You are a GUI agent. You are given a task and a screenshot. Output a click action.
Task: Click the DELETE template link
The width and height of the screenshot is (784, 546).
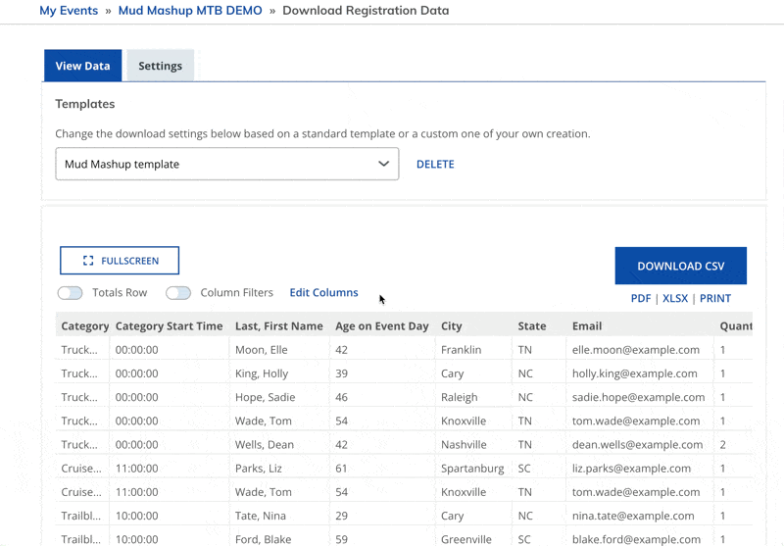coord(435,164)
